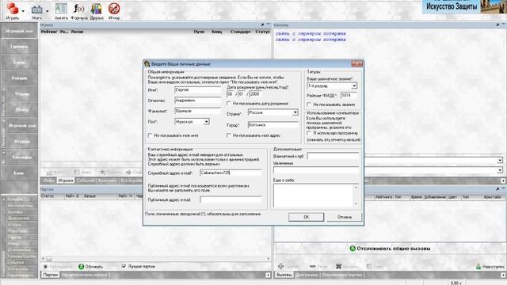Viewport: 507px width, 285px height.
Task: Expand the Страна country dropdown
Action: [x=295, y=112]
